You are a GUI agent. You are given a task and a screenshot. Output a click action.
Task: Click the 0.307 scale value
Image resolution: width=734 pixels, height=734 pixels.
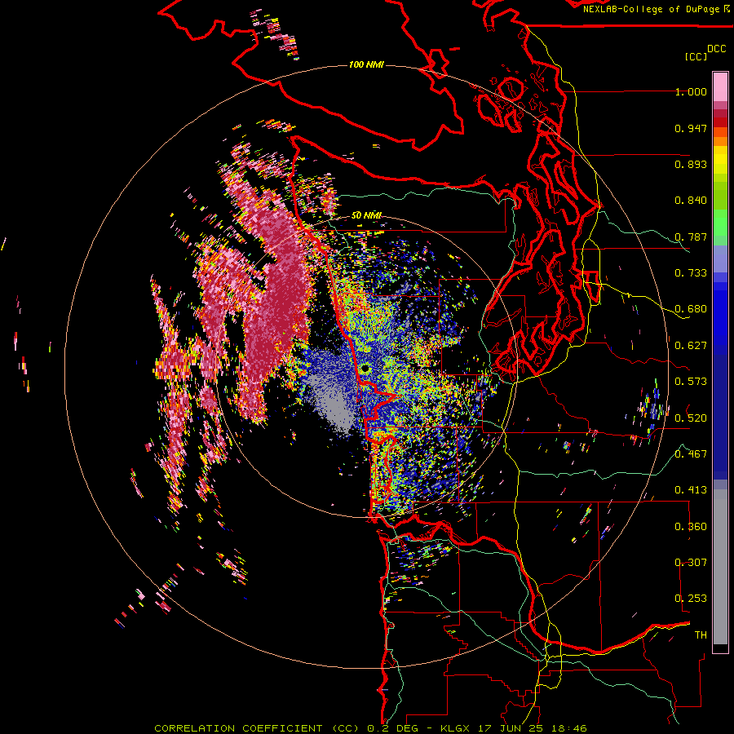[691, 563]
